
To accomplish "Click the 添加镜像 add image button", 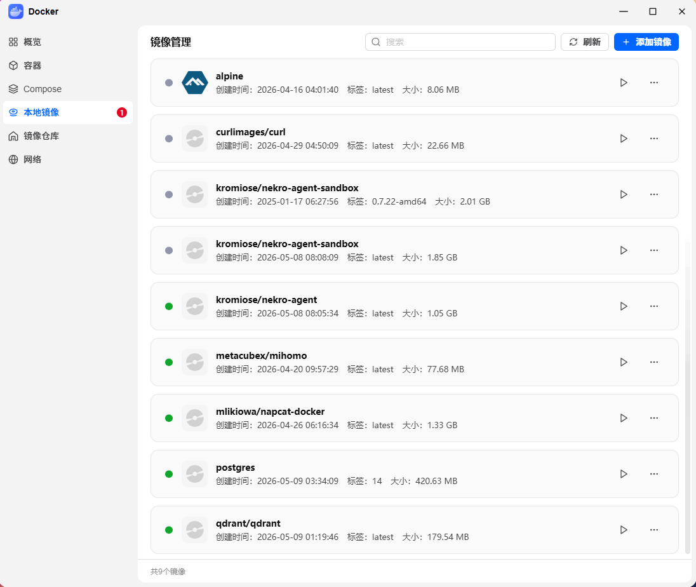I will click(646, 42).
